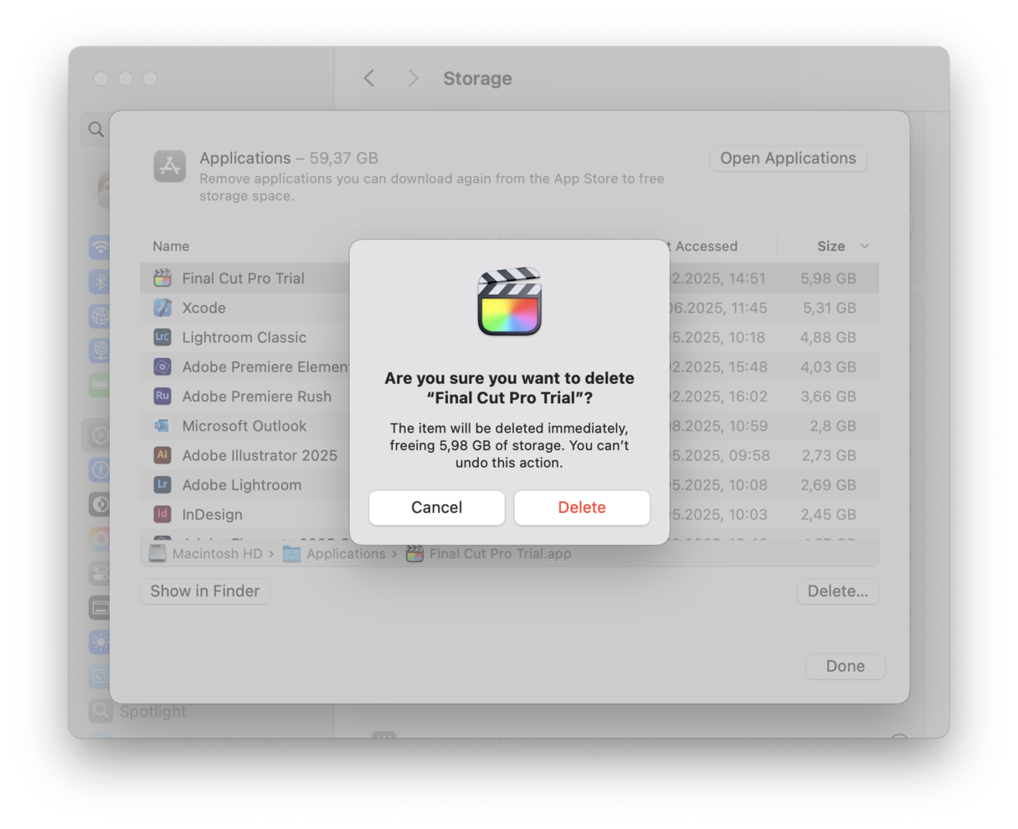Open the Network globe icon in sidebar
The image size is (1018, 829).
(x=100, y=315)
